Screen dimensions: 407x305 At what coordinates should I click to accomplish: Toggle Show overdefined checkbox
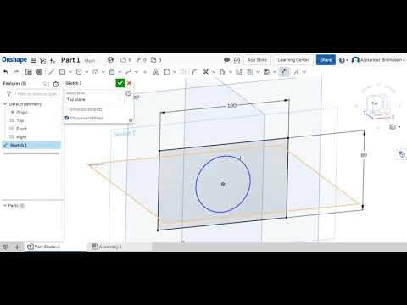(x=67, y=118)
